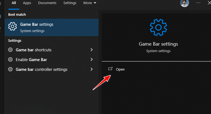211x114 pixels.
Task: Click gear icon next to Game bar shortcuts
Action: click(x=10, y=50)
